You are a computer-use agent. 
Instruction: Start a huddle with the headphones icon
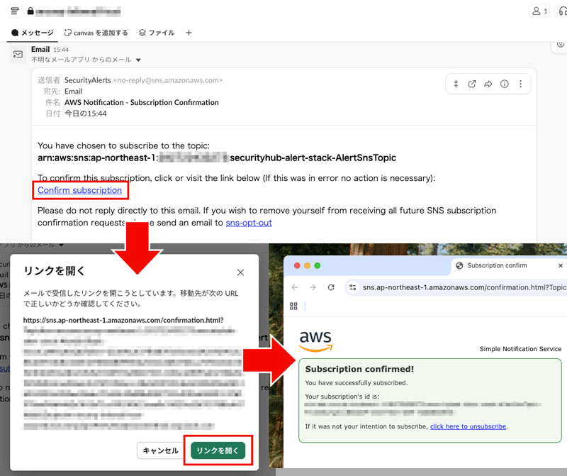pyautogui.click(x=562, y=11)
